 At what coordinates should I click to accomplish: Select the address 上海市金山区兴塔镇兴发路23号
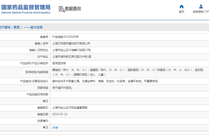71,50
